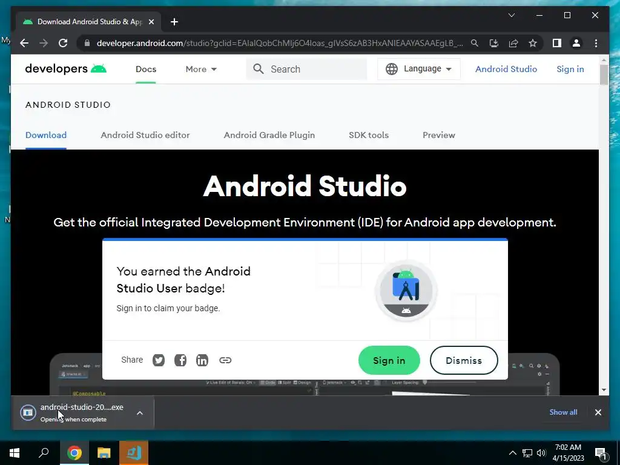This screenshot has height=465, width=620.
Task: Open the network tray icon
Action: point(527,453)
